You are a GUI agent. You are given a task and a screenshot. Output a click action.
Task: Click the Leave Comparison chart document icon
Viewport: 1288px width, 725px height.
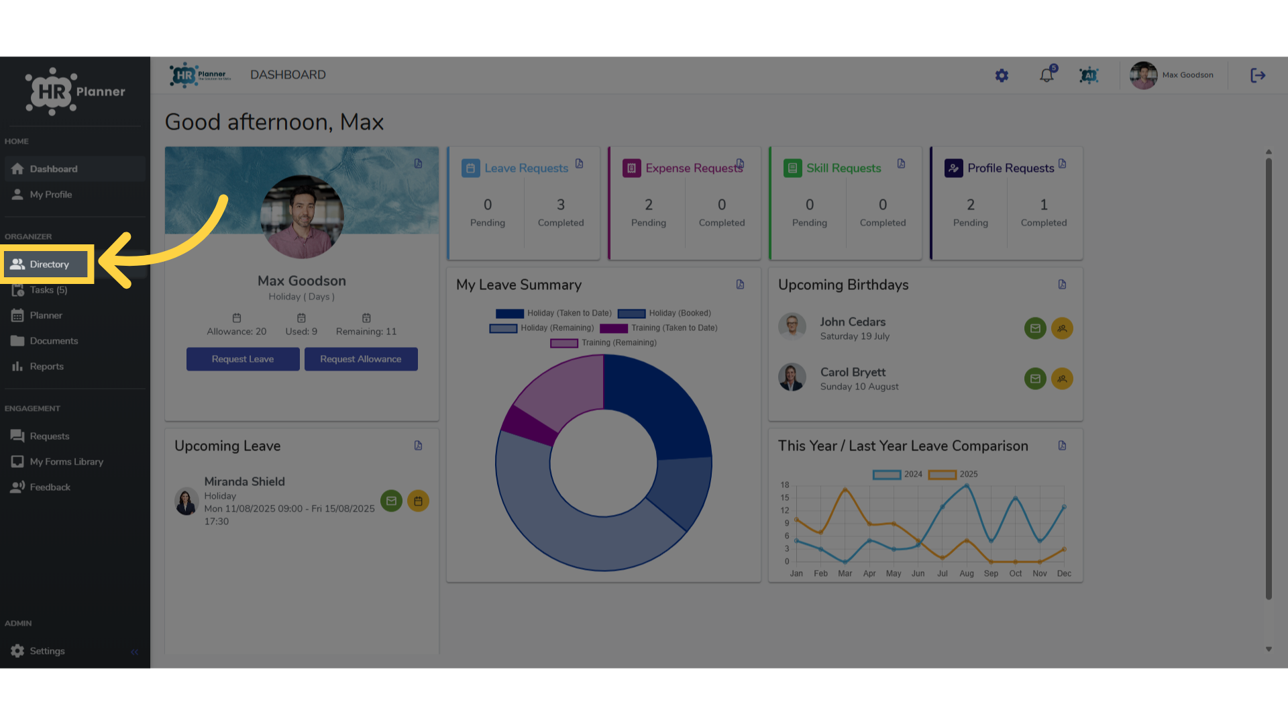[1063, 446]
